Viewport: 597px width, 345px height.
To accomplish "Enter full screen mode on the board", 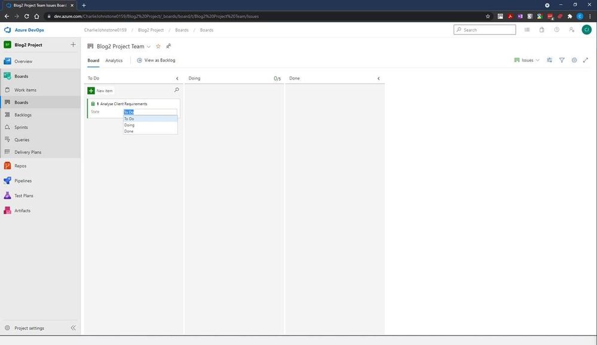I will pyautogui.click(x=586, y=60).
